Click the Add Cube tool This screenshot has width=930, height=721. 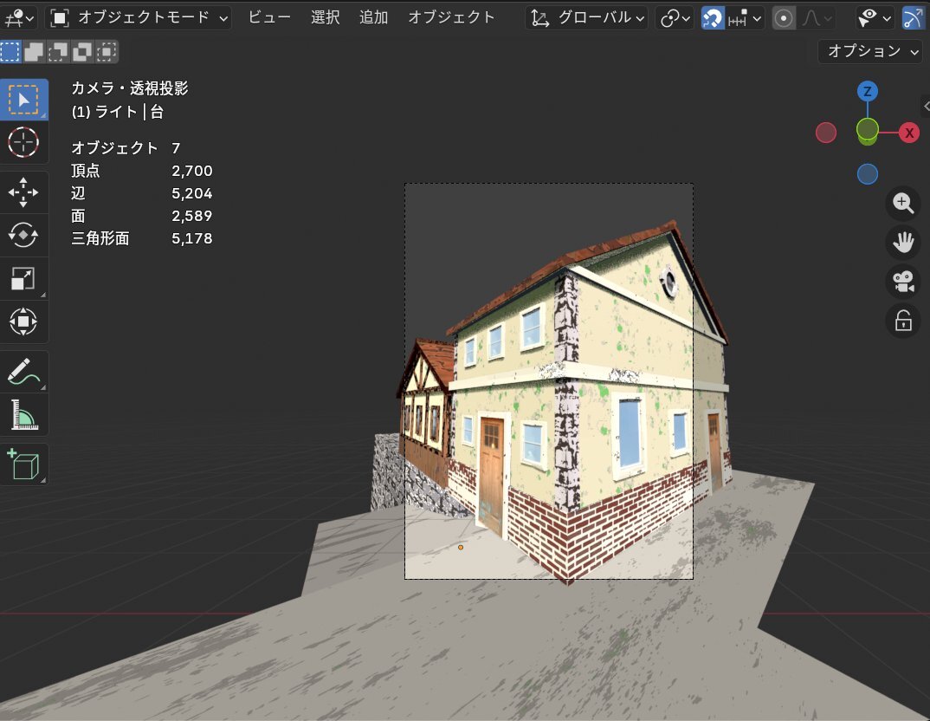[23, 464]
